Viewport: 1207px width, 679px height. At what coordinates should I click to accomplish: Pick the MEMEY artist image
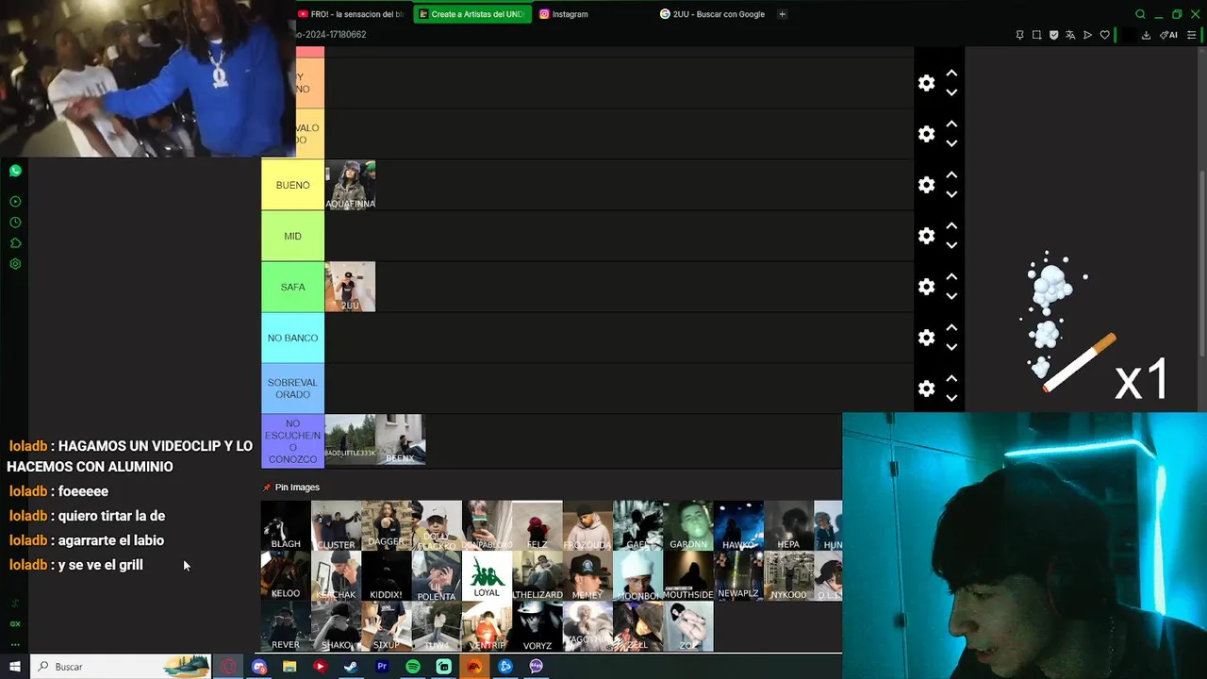coord(587,575)
